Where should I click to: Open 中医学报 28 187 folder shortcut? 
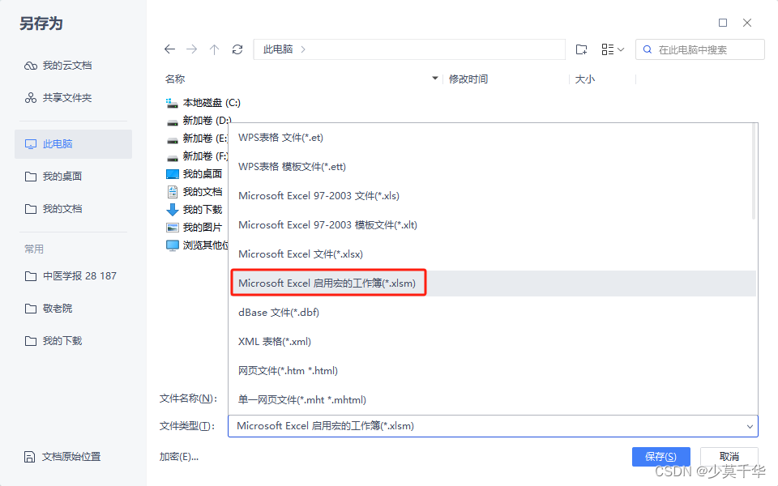[73, 275]
